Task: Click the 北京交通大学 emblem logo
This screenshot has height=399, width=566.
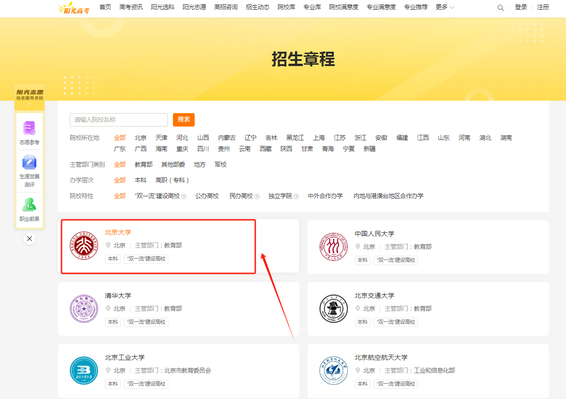Action: click(x=333, y=308)
